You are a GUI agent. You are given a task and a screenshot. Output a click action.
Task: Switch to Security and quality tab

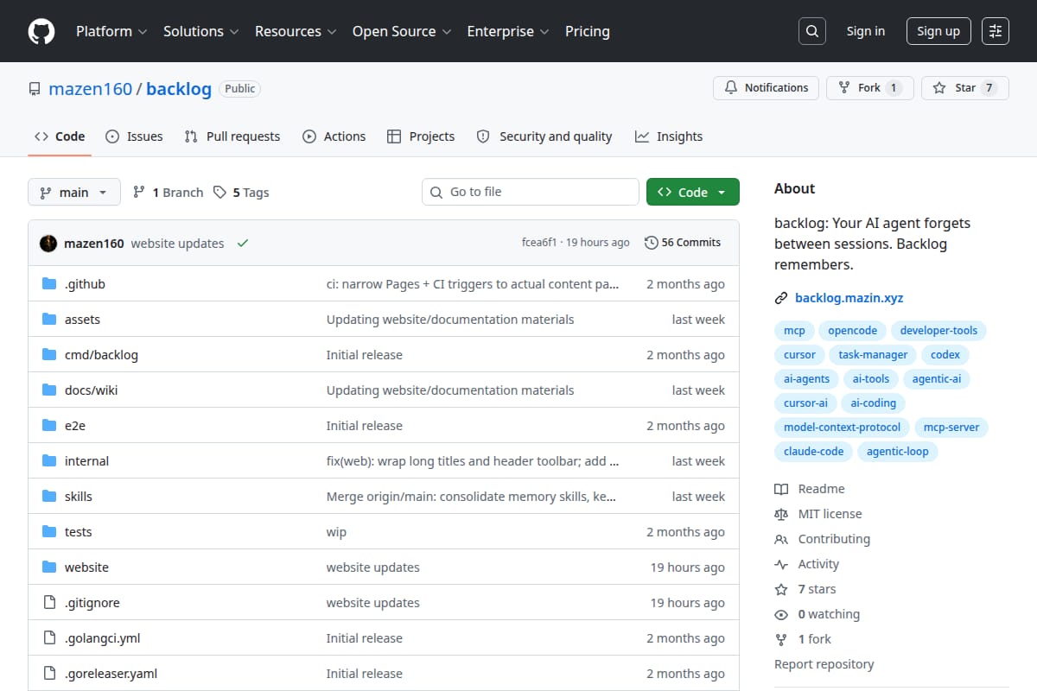point(544,136)
